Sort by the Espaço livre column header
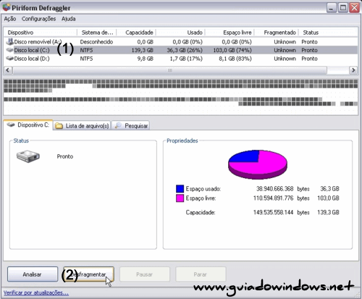 click(x=230, y=33)
